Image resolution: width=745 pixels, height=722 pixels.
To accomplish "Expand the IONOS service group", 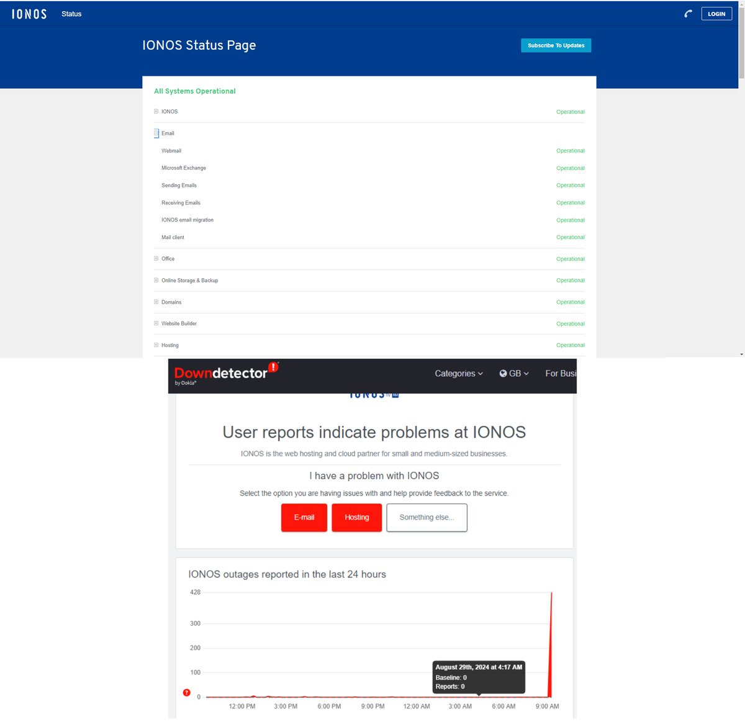I will click(x=156, y=112).
